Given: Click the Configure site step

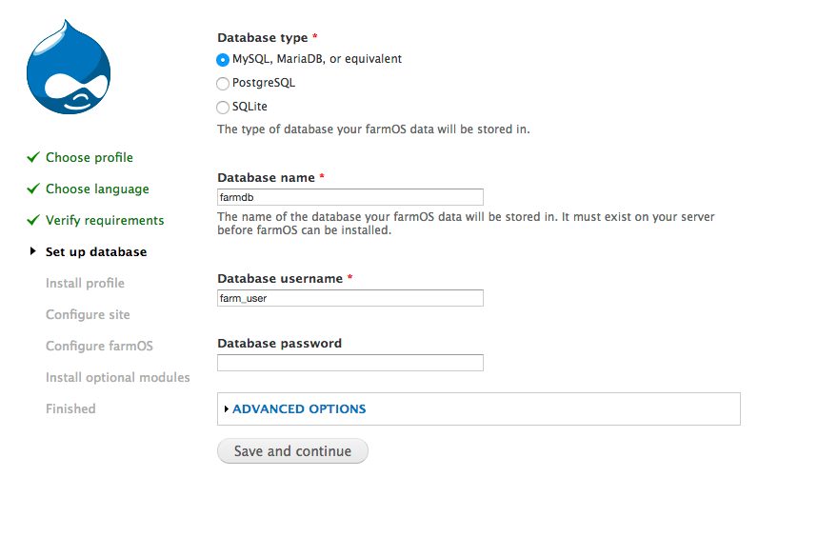Looking at the screenshot, I should click(88, 315).
